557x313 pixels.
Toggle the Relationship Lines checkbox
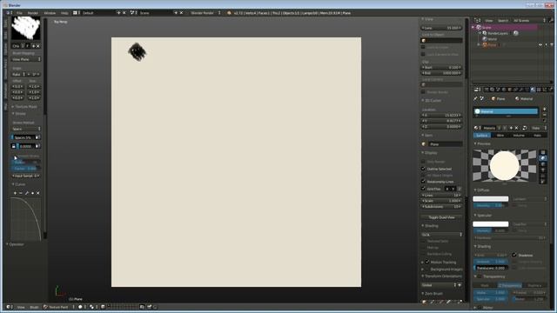point(423,182)
